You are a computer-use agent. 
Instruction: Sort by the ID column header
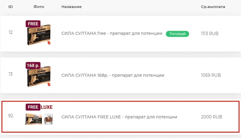point(11,7)
